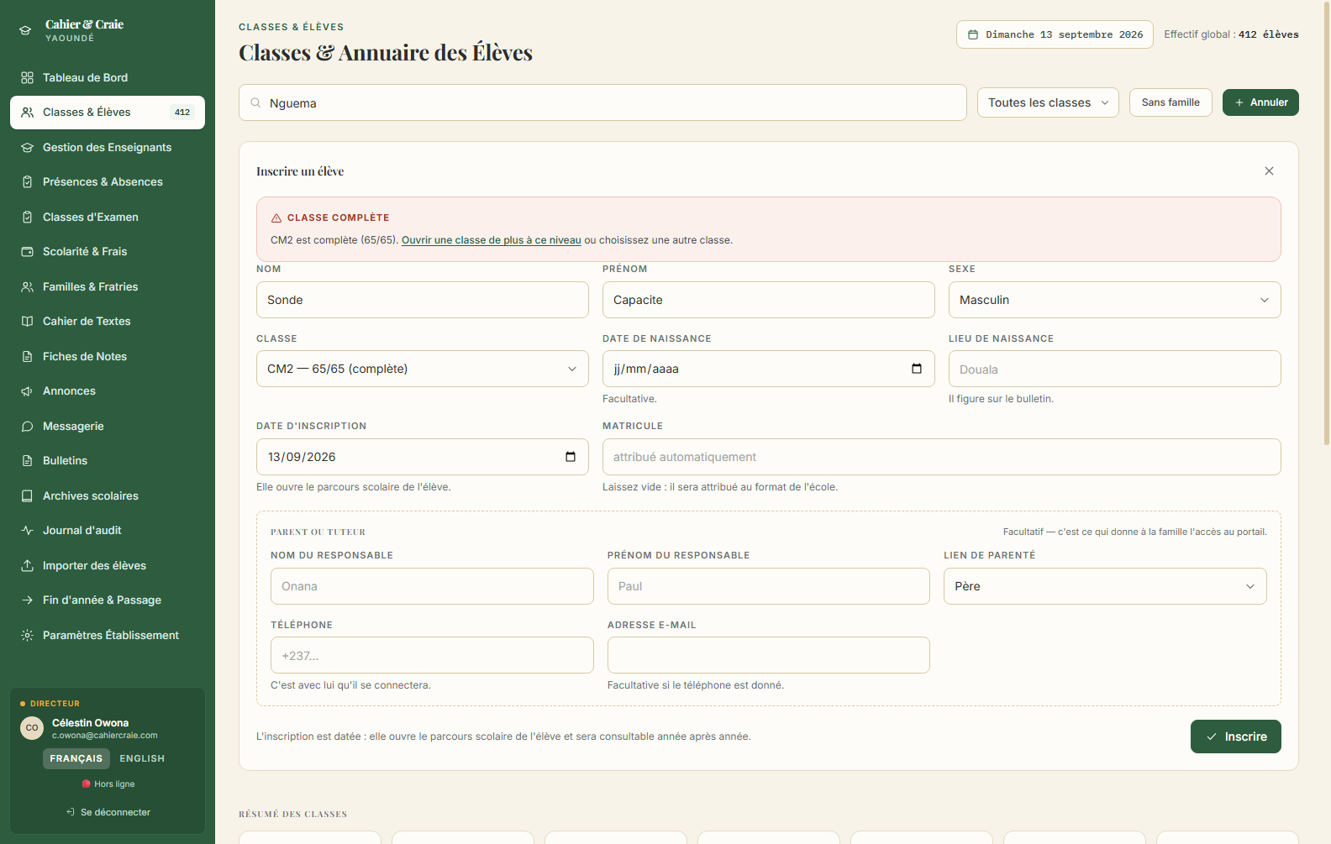
Task: Select the Français language toggle
Action: [x=76, y=758]
